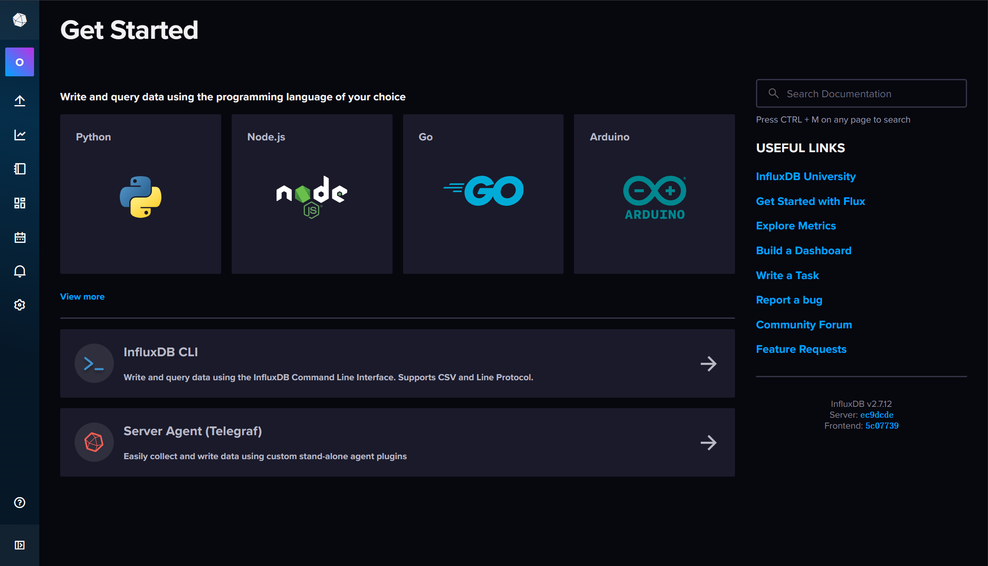Open Notebooks icon in sidebar
Viewport: 988px width, 566px height.
point(20,169)
